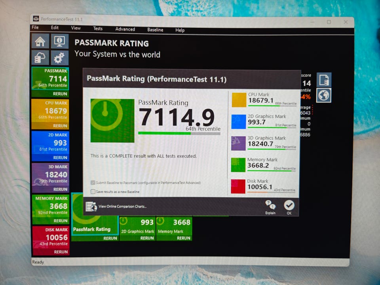Click the green stopwatch PassMark Rating image

[x=112, y=120]
